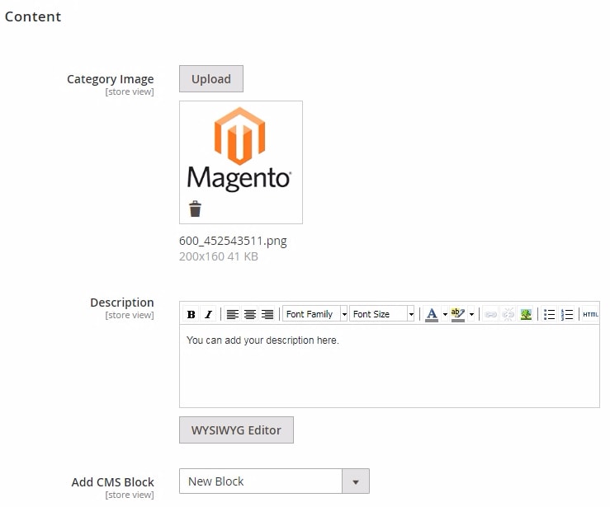Screen dimensions: 610x507
Task: Insert bulleted list
Action: pyautogui.click(x=549, y=314)
